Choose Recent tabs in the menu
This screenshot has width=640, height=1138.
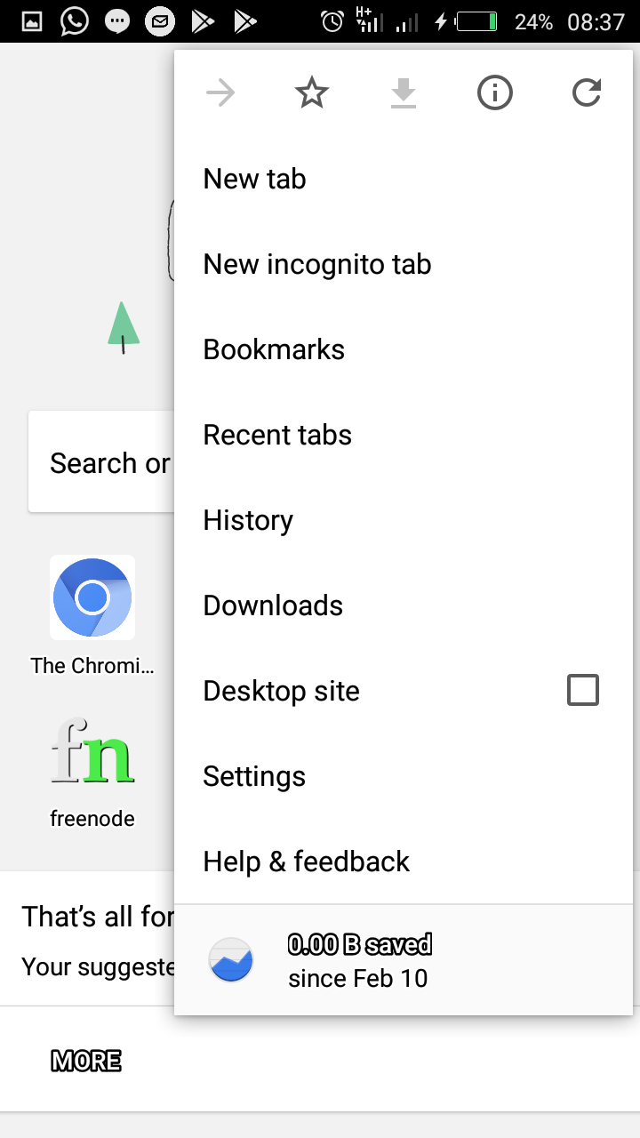click(x=404, y=435)
